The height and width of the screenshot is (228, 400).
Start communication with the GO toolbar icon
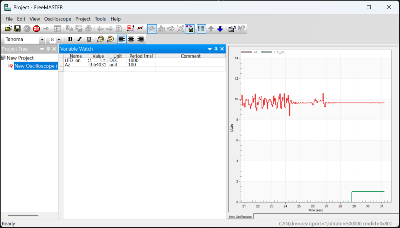pyautogui.click(x=26, y=29)
